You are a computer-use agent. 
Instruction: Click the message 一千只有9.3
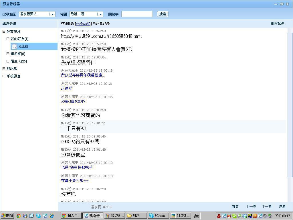(74, 128)
